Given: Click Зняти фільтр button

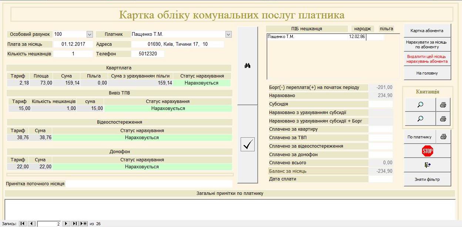Looking at the screenshot, I should click(x=428, y=179).
